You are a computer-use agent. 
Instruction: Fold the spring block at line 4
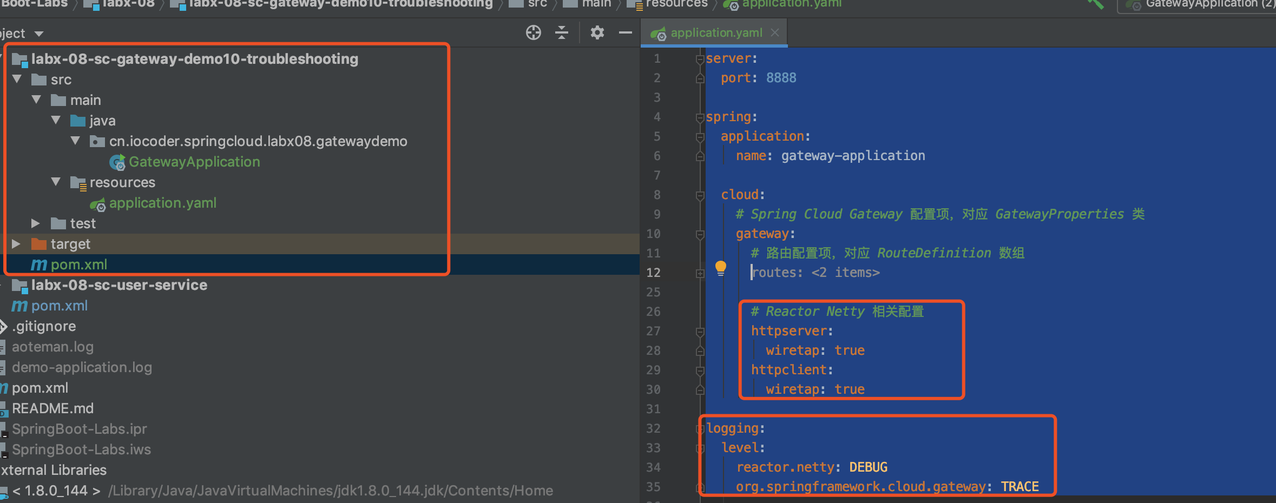pos(700,117)
